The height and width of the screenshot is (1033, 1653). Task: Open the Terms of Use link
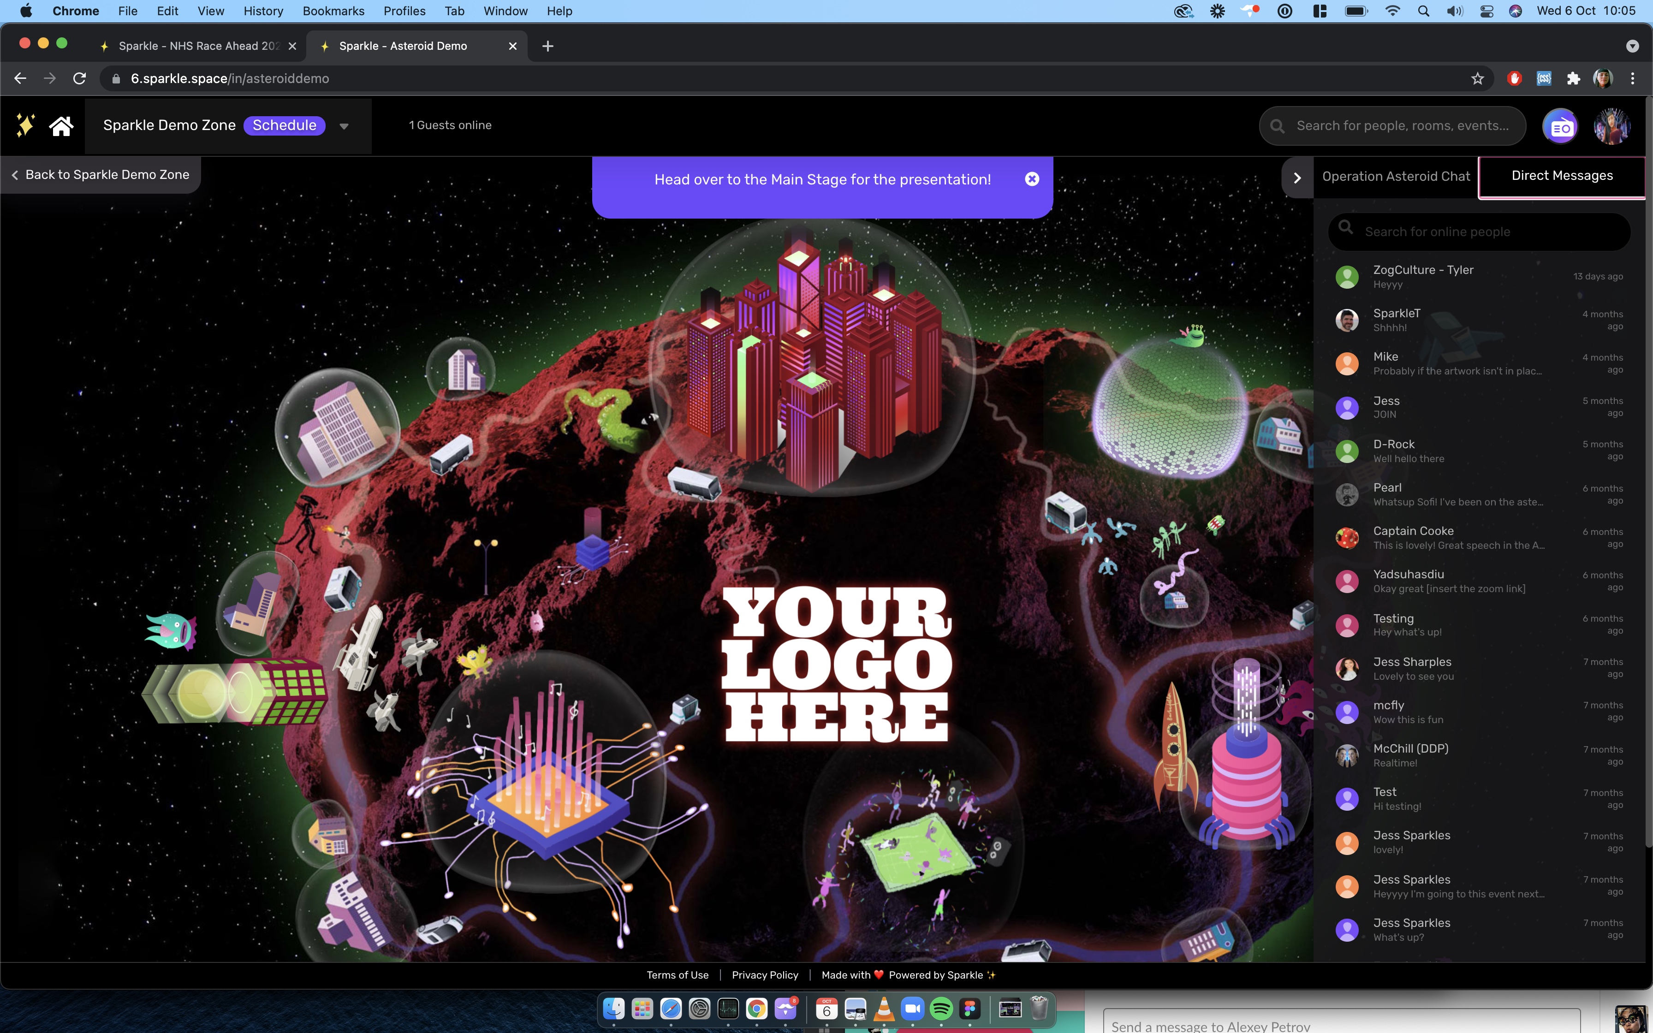(678, 975)
